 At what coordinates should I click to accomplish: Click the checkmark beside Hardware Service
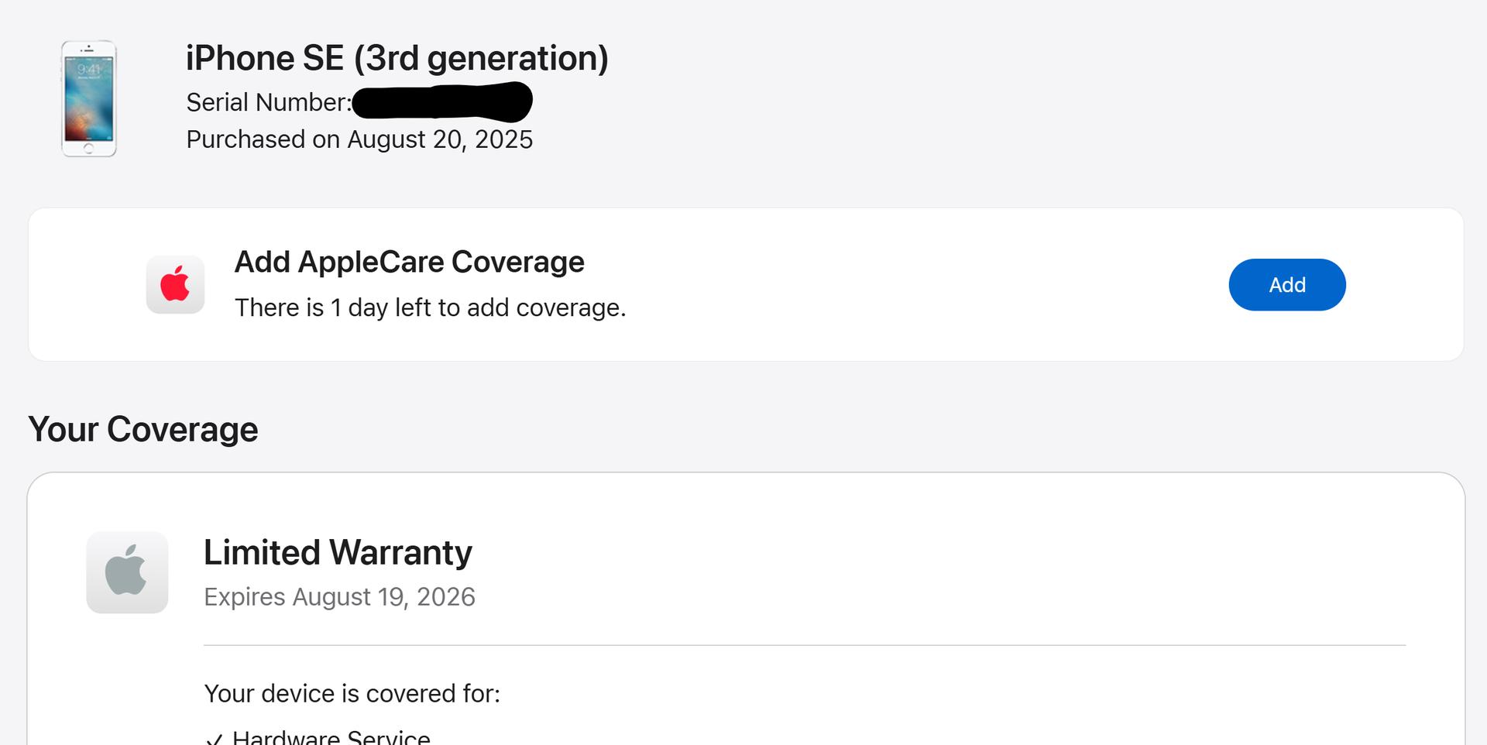tap(215, 739)
